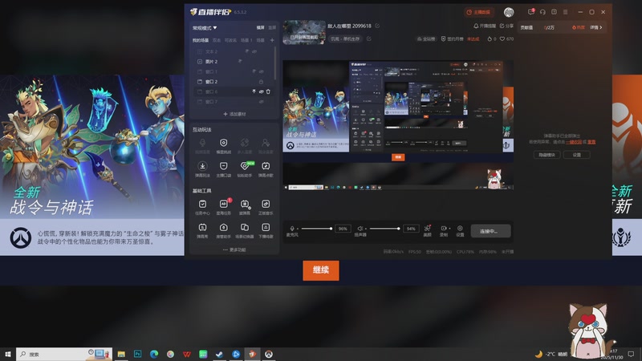
Task: Open 任务中心 checklist icon
Action: [202, 204]
